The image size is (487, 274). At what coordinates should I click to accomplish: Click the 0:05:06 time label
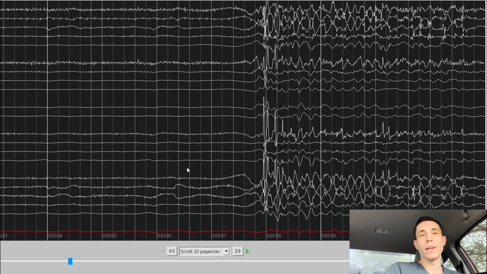(164, 236)
